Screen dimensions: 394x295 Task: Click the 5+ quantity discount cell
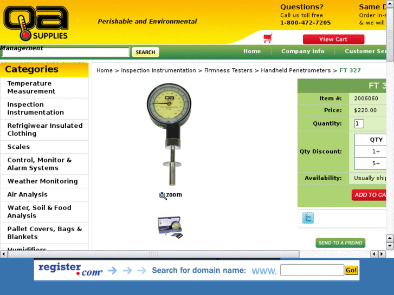tap(370, 163)
